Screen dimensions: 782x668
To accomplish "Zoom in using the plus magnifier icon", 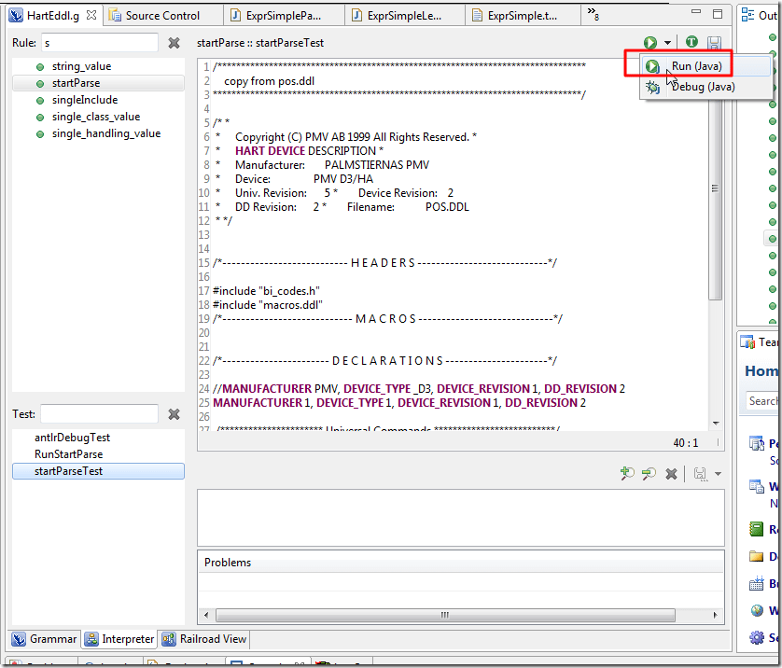I will [x=627, y=473].
